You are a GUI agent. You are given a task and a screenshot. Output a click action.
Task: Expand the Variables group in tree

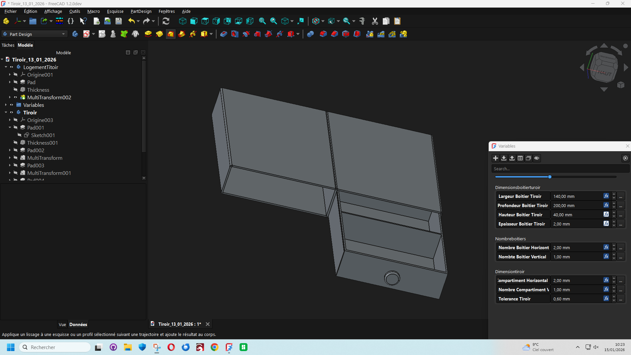(x=6, y=105)
